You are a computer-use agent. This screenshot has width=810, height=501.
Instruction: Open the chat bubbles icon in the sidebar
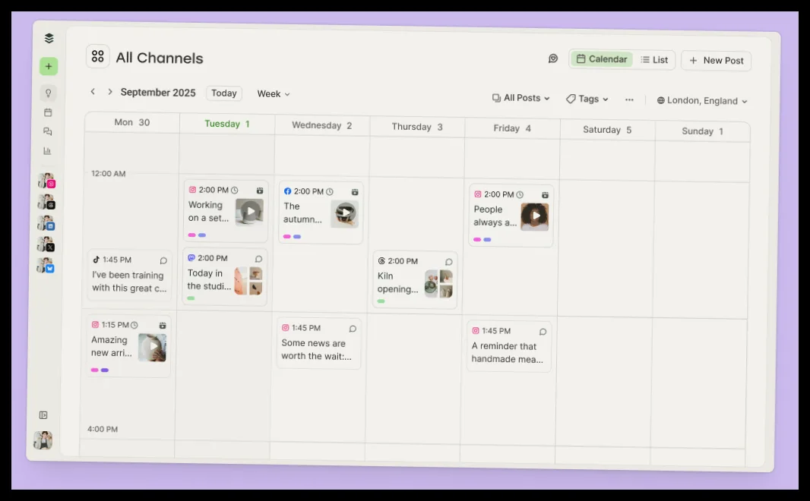(48, 131)
